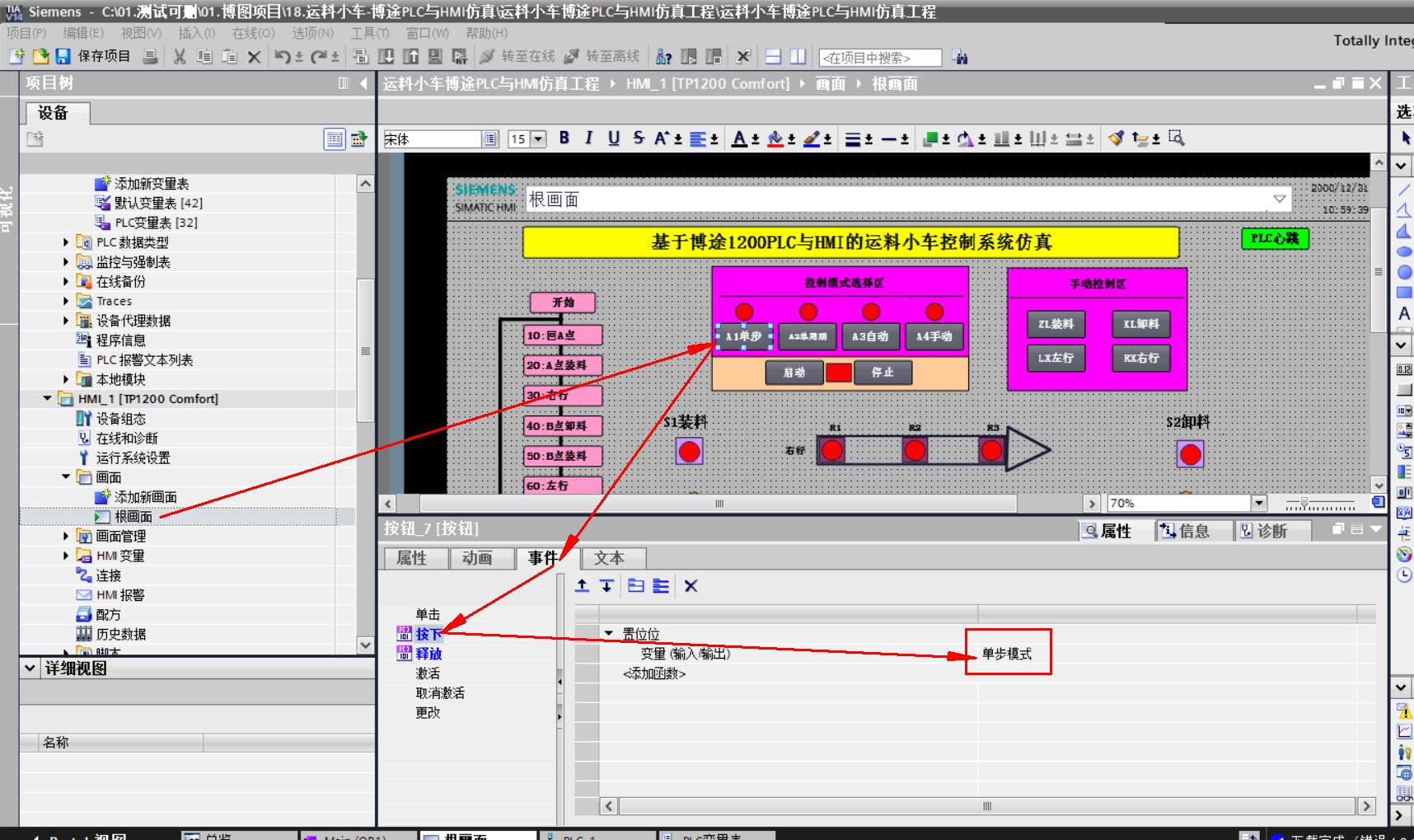Expand PLC 数据类型 tree node
Image resolution: width=1414 pixels, height=840 pixels.
66,242
